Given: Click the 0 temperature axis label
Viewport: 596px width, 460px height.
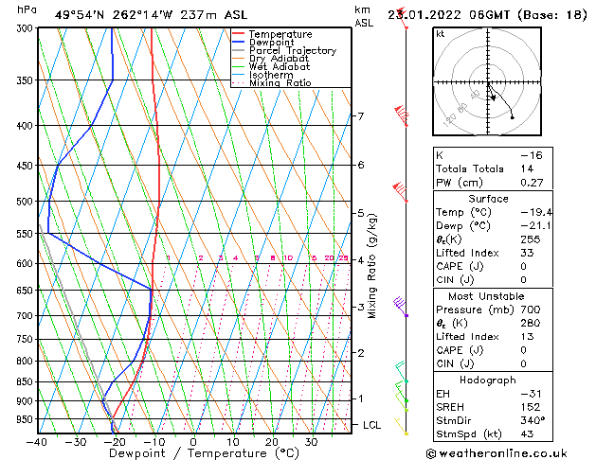Looking at the screenshot, I should click(193, 442).
